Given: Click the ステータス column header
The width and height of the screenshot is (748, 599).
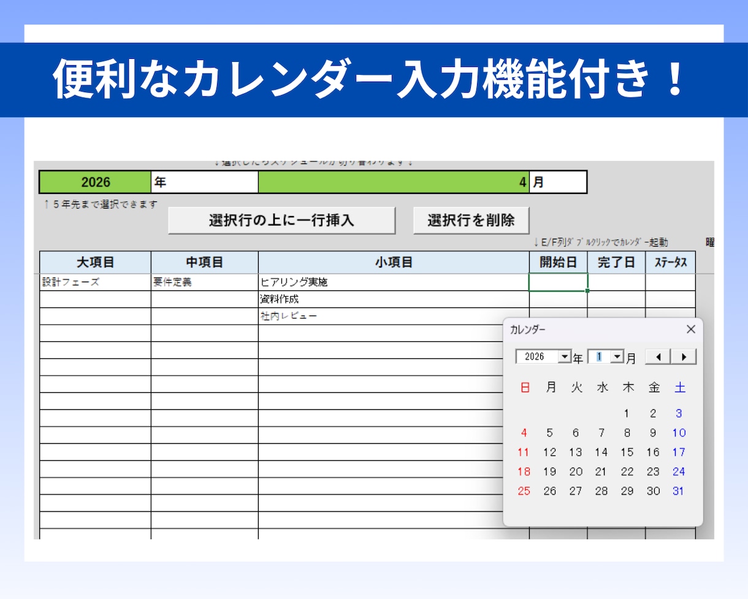Looking at the screenshot, I should coord(671,263).
